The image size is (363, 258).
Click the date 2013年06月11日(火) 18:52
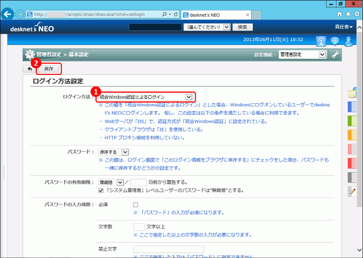point(273,39)
